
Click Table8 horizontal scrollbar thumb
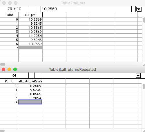[2, 131]
